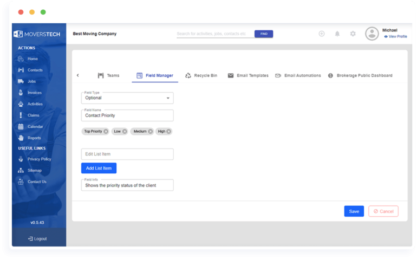Screen dimensions: 417x259
Task: Remove the Top Priority chip
Action: 106,132
